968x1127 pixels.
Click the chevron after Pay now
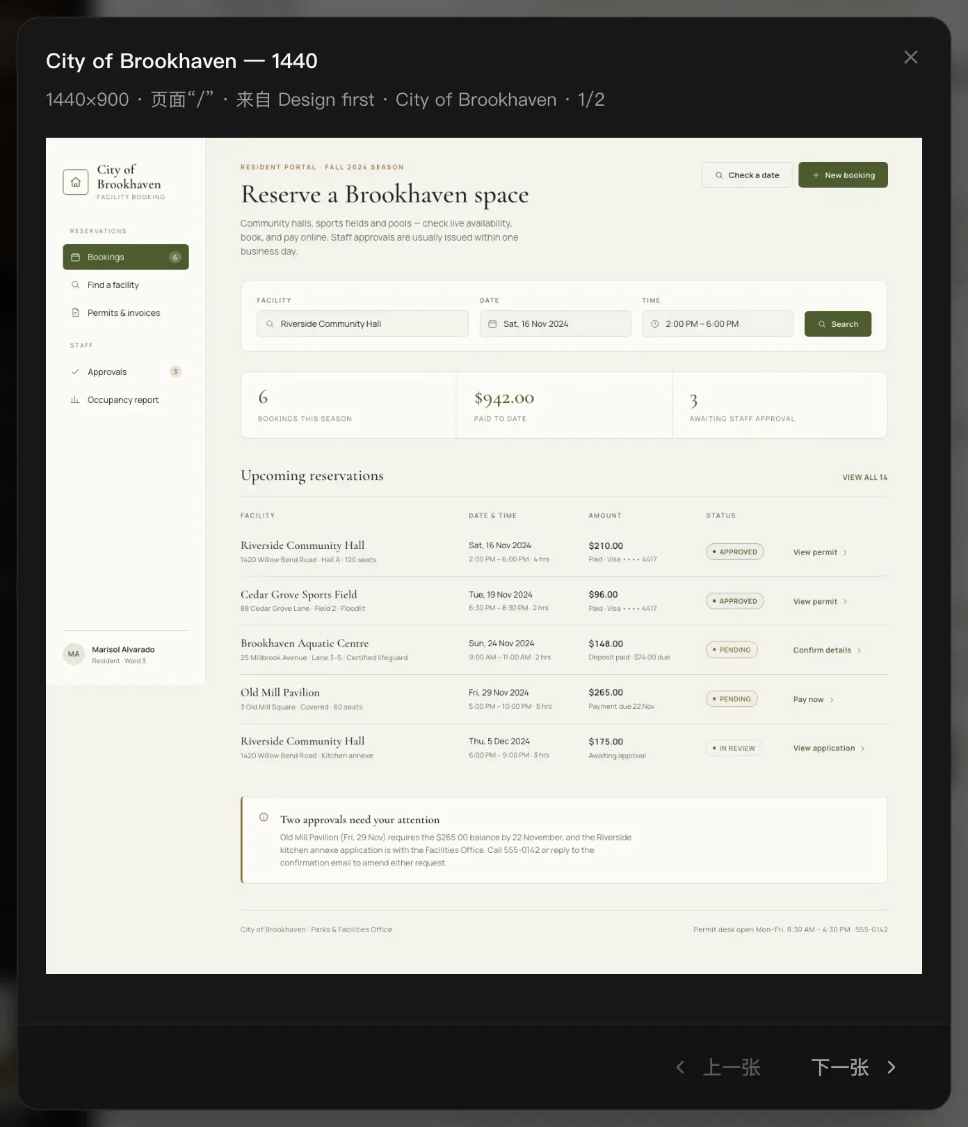(832, 700)
